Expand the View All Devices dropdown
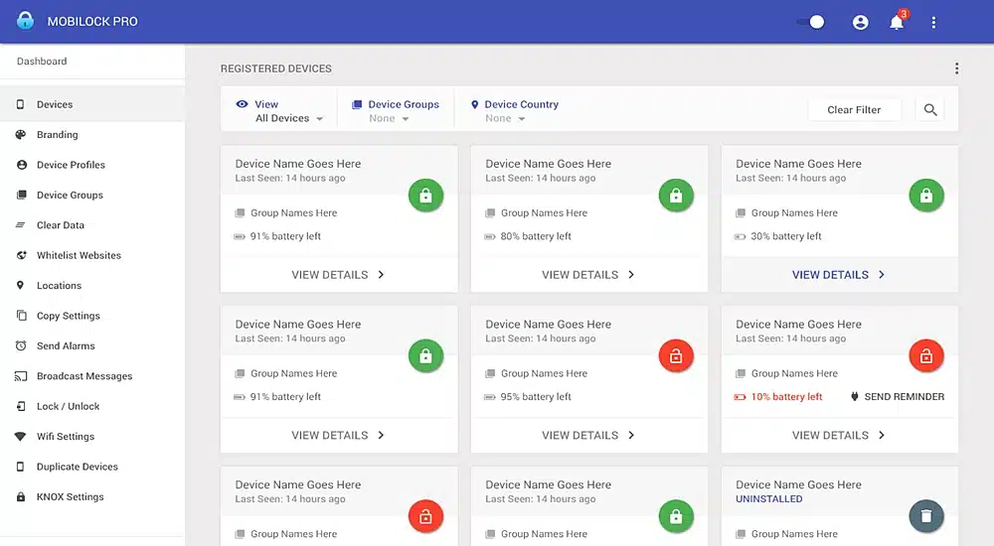This screenshot has width=994, height=546. coord(289,118)
